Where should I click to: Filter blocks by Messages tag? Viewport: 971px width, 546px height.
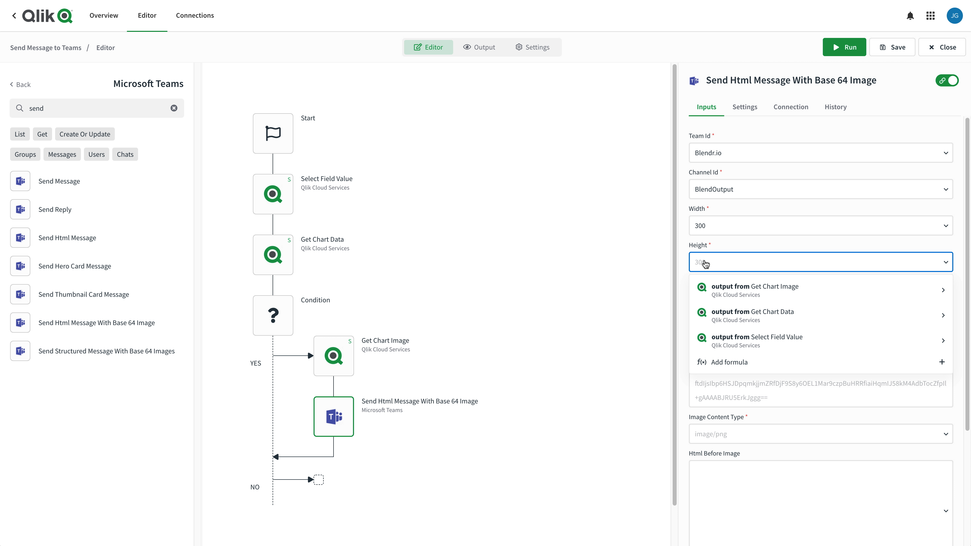point(62,154)
